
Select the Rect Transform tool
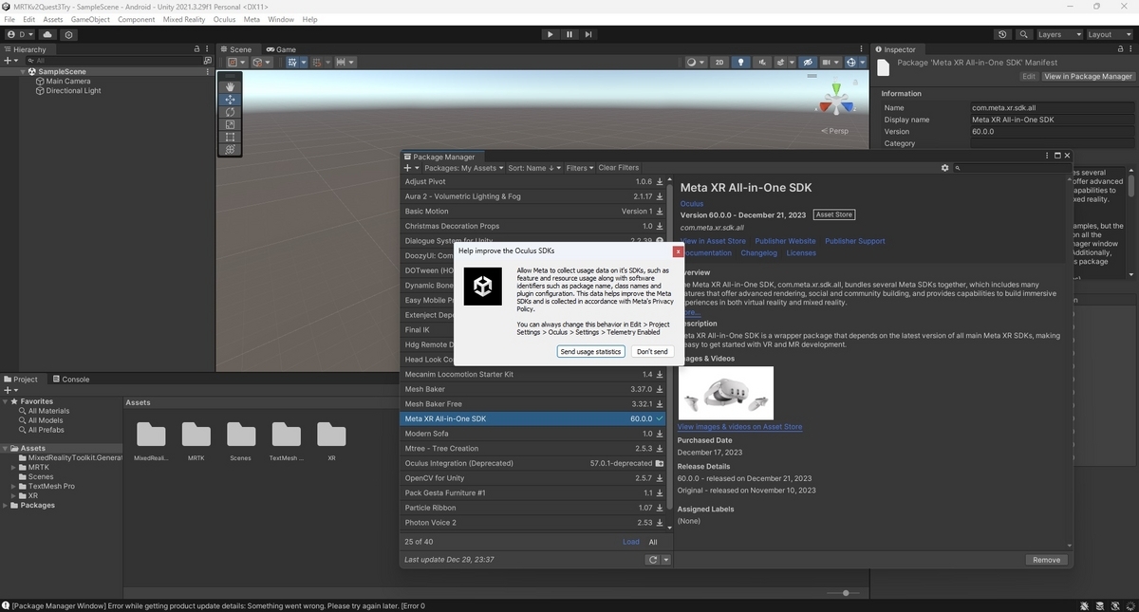[x=230, y=137]
